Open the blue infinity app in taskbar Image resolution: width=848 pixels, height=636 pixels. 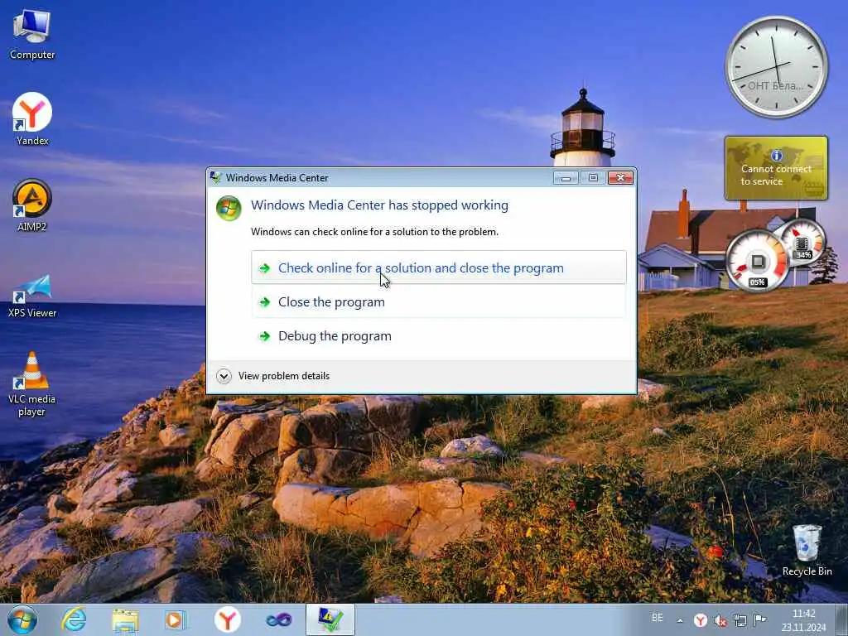(x=278, y=619)
